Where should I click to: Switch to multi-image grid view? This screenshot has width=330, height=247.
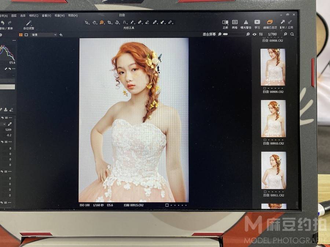(21, 35)
